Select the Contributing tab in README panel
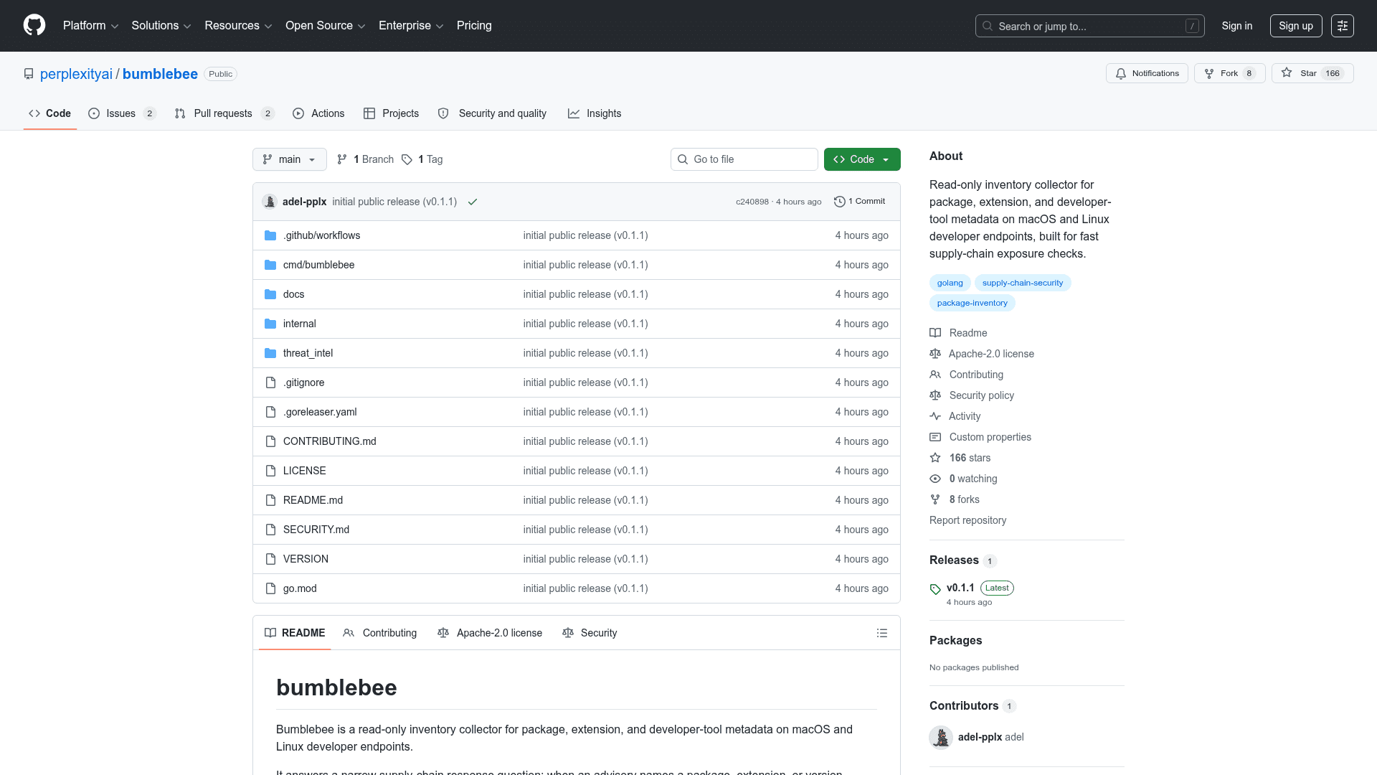The image size is (1377, 775). point(380,633)
